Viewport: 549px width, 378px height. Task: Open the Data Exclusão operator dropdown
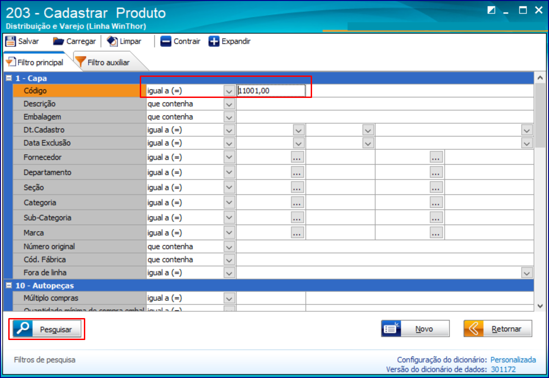[229, 143]
